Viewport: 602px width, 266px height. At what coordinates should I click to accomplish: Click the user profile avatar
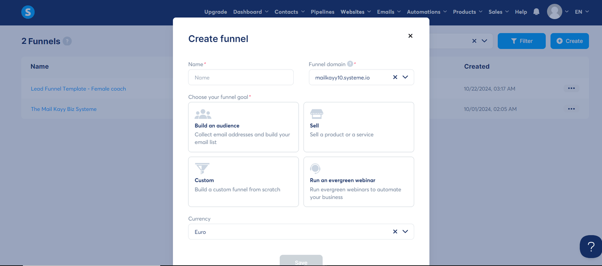click(x=554, y=12)
